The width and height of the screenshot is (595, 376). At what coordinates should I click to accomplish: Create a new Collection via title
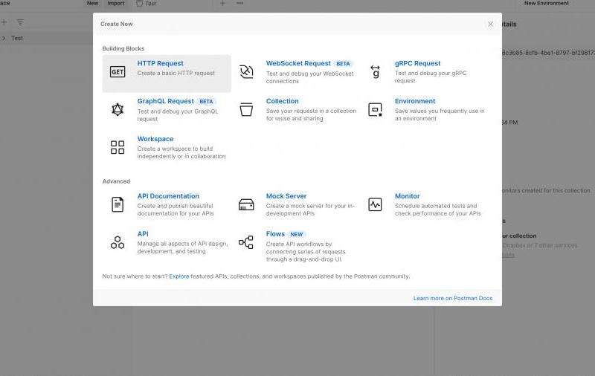coord(282,101)
